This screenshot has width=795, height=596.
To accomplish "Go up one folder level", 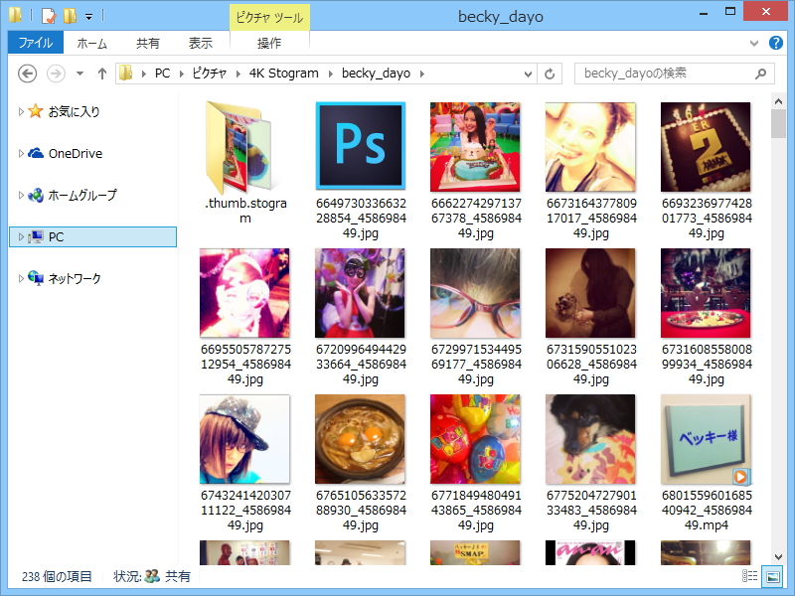I will 102,74.
